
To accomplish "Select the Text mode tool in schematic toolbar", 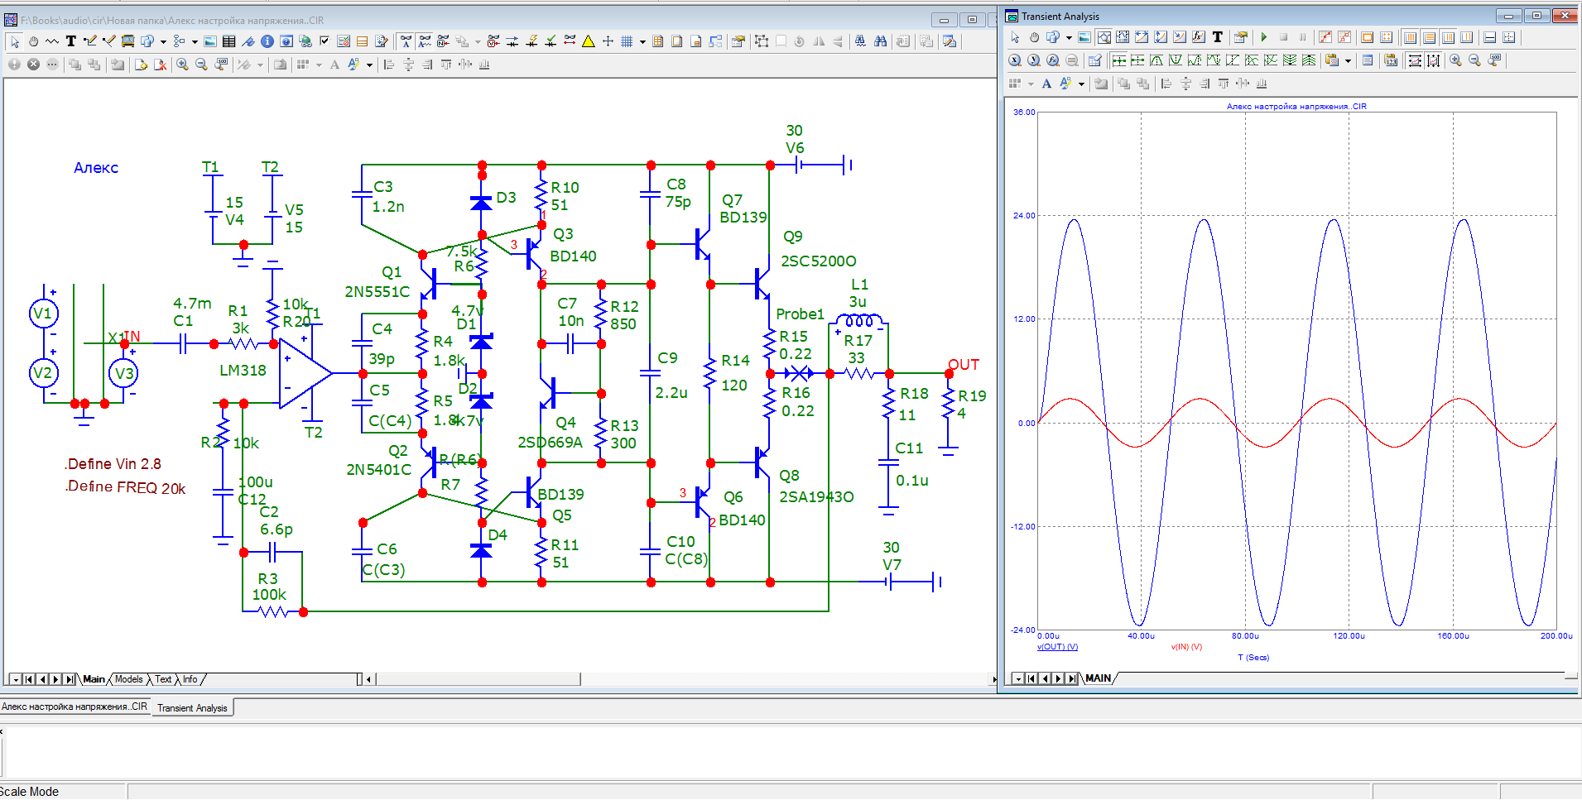I will point(71,41).
